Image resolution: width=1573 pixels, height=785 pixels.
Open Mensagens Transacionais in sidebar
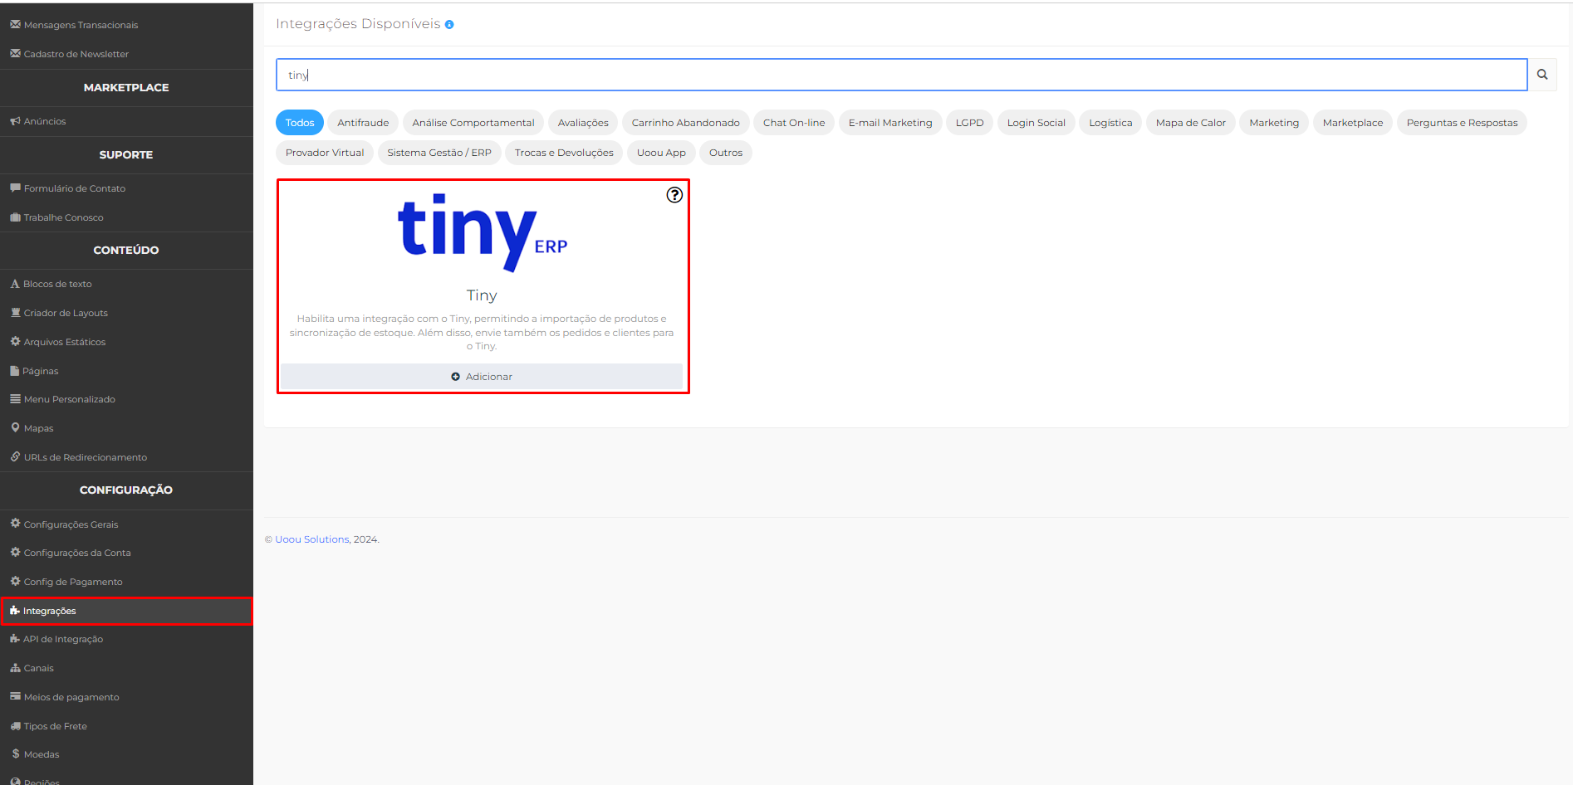pos(126,25)
